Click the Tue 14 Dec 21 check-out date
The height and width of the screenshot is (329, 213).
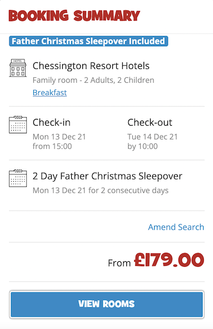coord(152,137)
